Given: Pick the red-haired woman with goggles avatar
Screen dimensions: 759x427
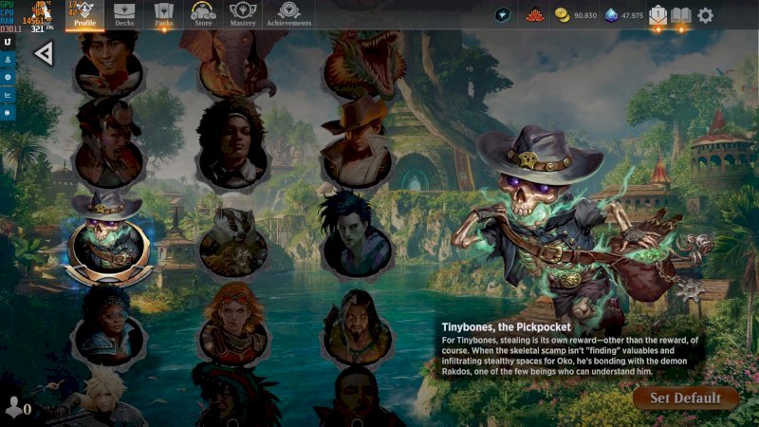Looking at the screenshot, I should pyautogui.click(x=233, y=325).
